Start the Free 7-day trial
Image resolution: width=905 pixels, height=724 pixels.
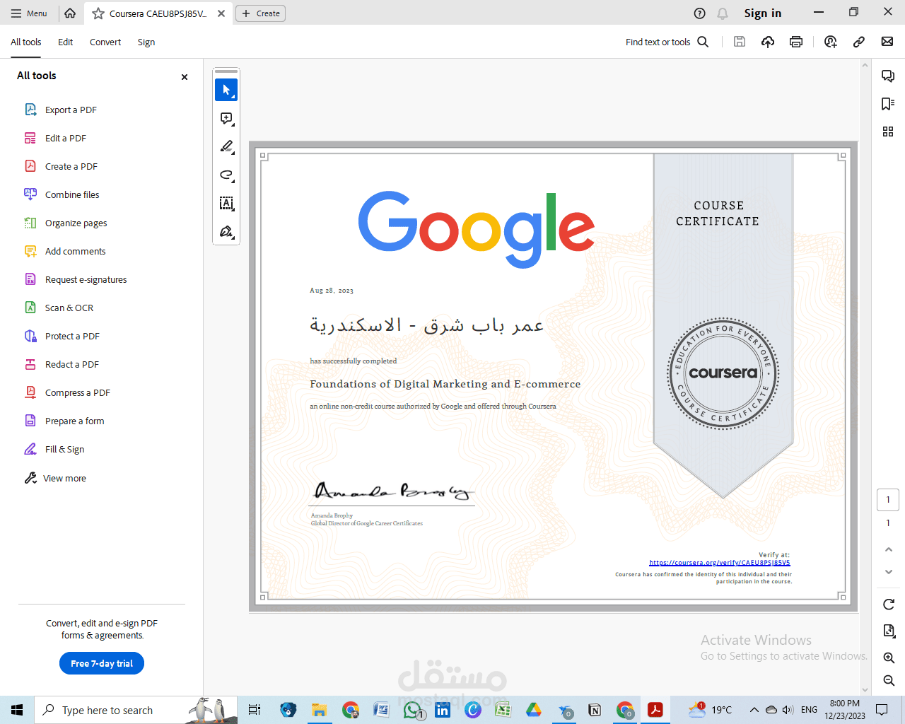[101, 663]
